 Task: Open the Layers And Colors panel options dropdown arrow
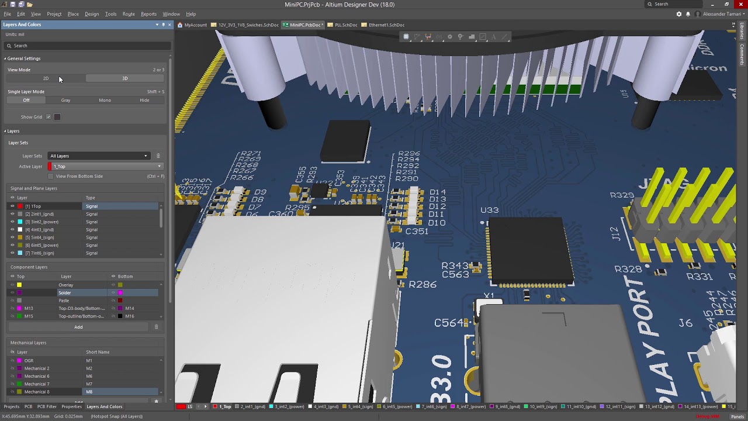click(157, 25)
